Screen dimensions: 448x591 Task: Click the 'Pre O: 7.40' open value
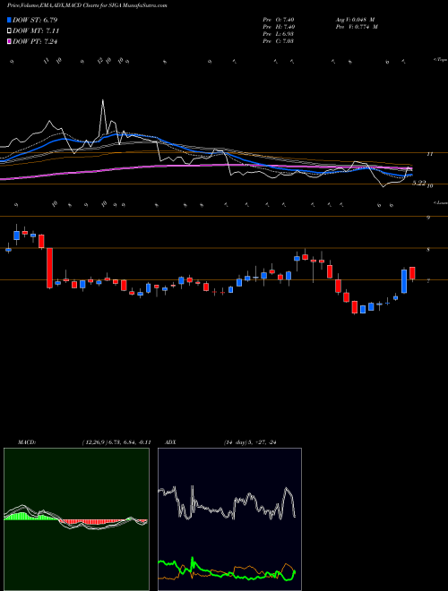(x=279, y=20)
